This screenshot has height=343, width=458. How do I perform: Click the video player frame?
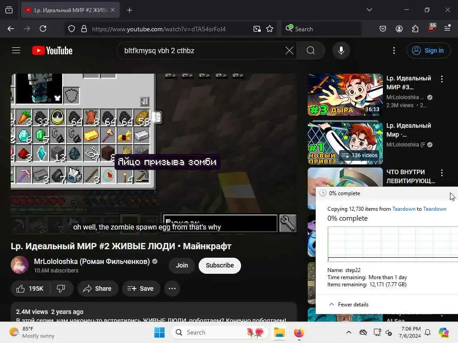(154, 154)
